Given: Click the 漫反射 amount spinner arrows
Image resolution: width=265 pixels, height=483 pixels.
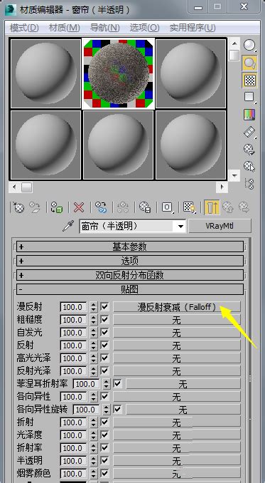Looking at the screenshot, I should click(94, 307).
